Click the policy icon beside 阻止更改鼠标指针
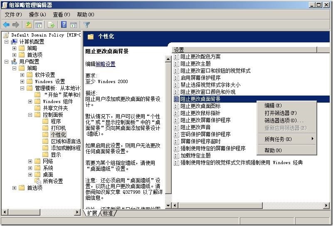 pos(176,113)
